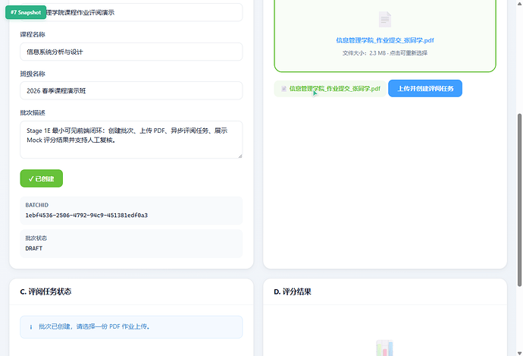Open the blue PDF filename link in the upload area
This screenshot has width=523, height=356.
385,40
